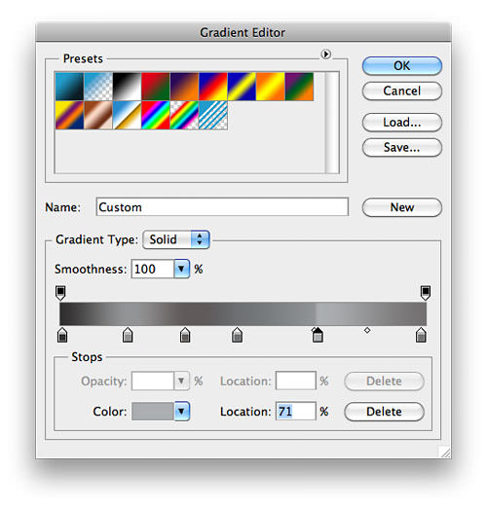Select the black-to-white gradient preset

(127, 87)
